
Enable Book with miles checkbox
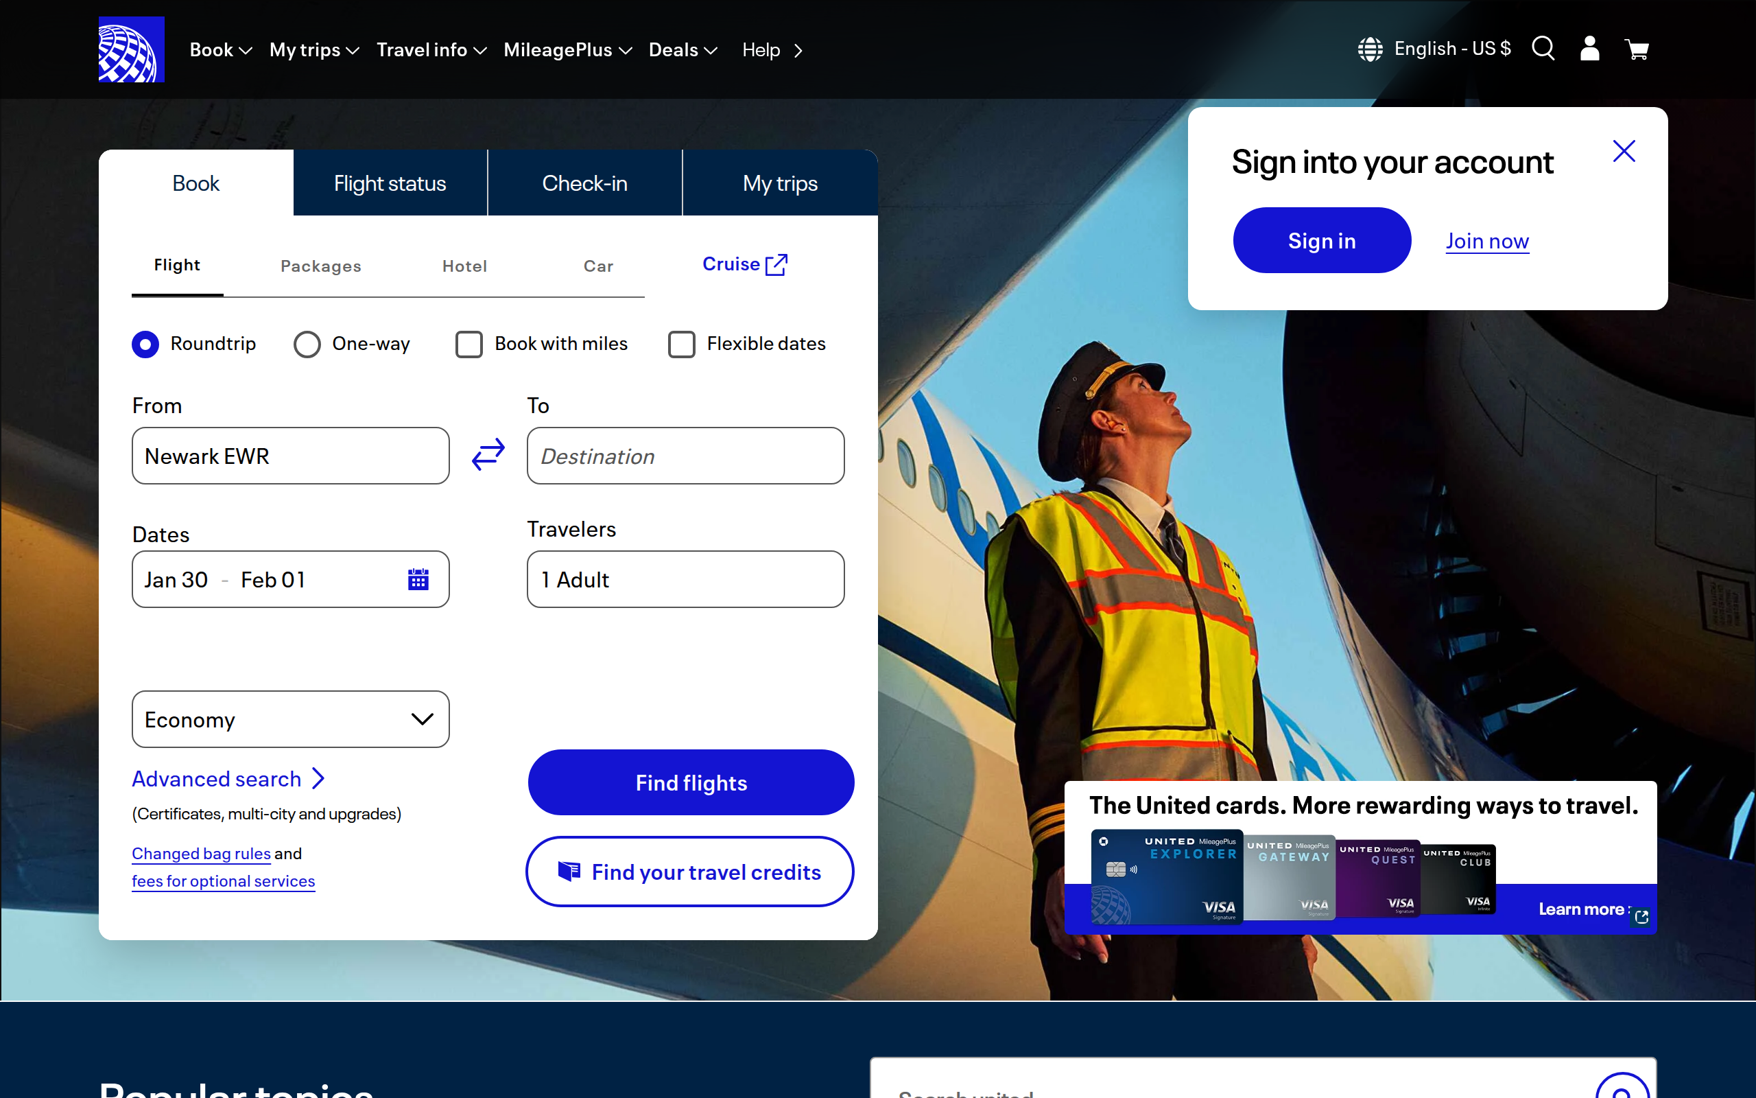[468, 344]
